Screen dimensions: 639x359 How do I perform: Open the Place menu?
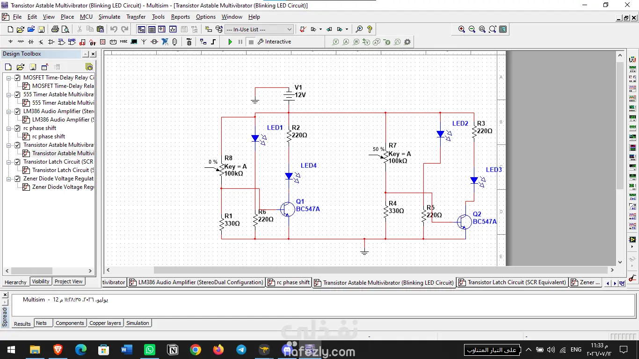click(67, 17)
